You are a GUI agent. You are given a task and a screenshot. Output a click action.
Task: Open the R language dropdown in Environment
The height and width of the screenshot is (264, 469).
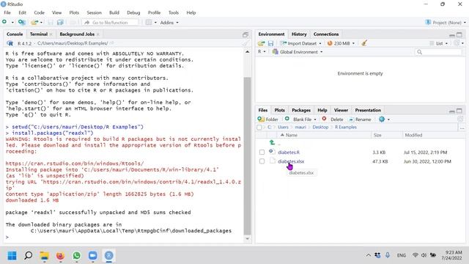[262, 52]
